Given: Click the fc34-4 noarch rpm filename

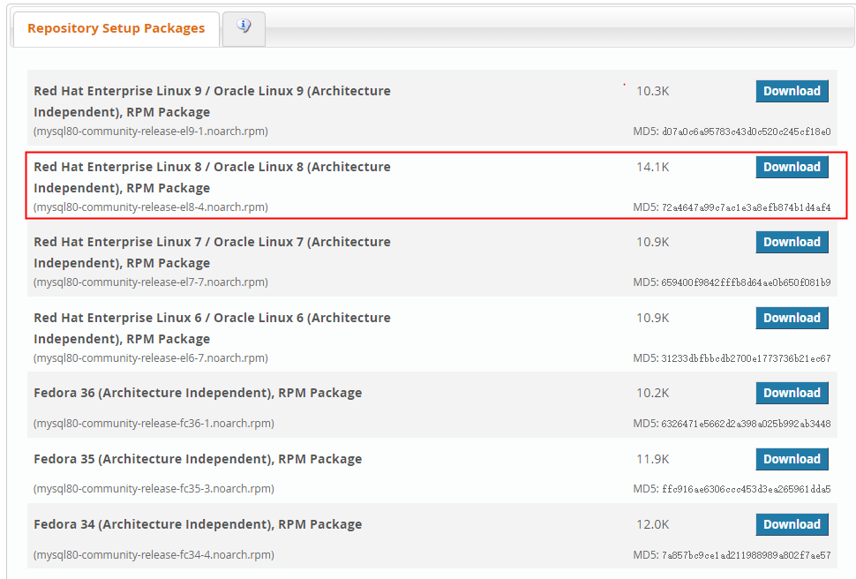Looking at the screenshot, I should pos(154,555).
